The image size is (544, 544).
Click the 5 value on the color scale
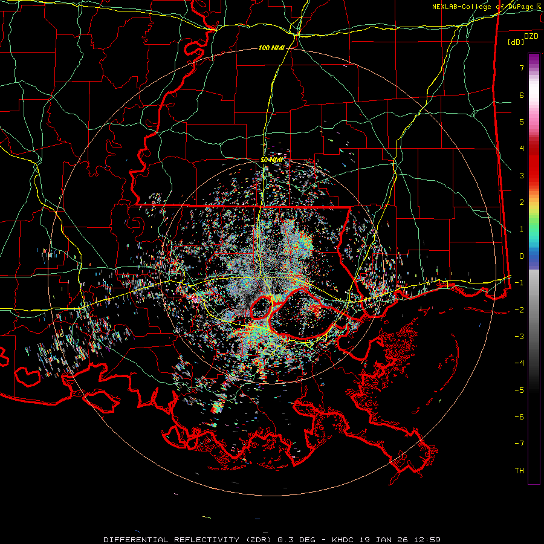(522, 121)
